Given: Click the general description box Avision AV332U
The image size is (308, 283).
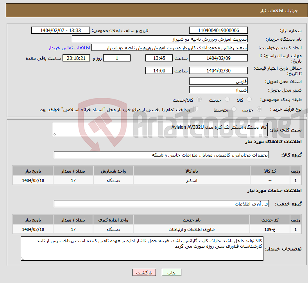Looking at the screenshot, I should 160,130.
